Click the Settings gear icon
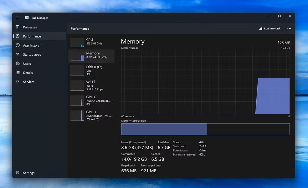Viewport: 308px width, 188px height. pos(18,172)
